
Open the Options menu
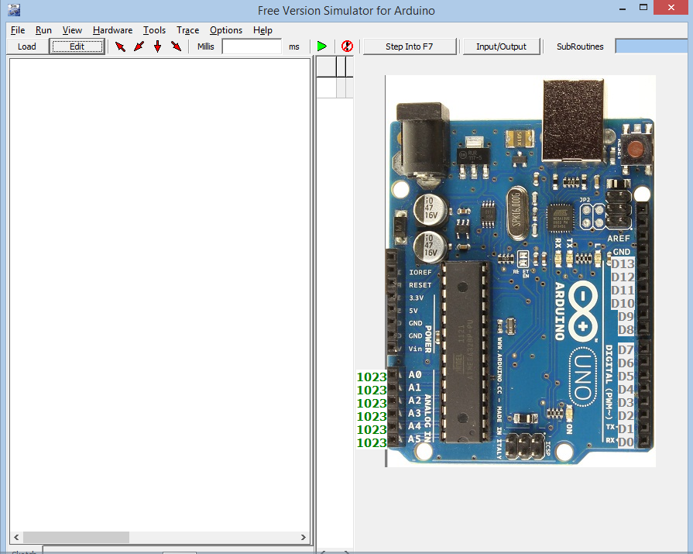click(x=226, y=30)
